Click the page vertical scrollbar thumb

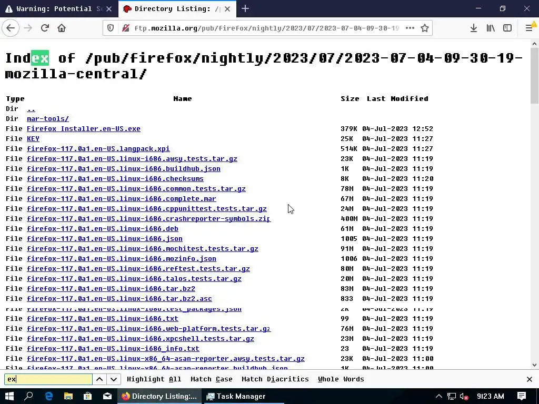(x=534, y=76)
